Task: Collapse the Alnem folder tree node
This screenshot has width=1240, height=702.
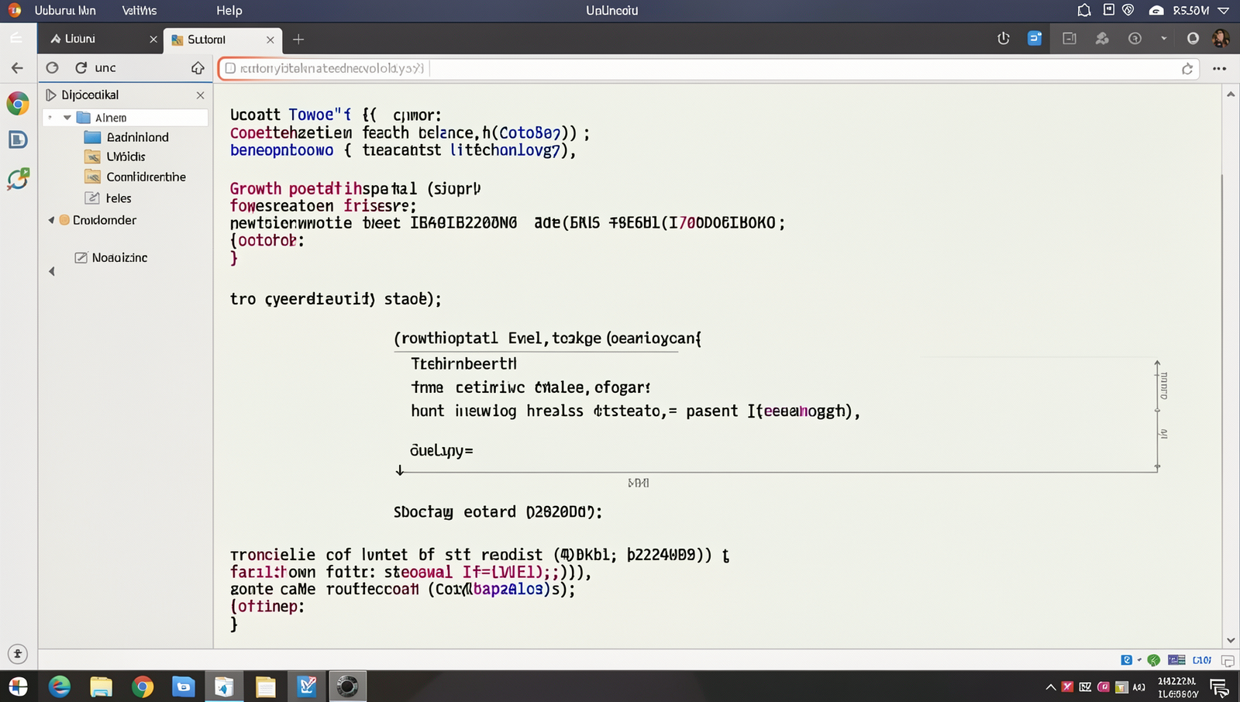Action: [67, 118]
